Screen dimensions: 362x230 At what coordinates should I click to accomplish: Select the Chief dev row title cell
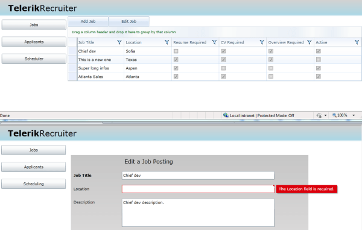point(100,51)
